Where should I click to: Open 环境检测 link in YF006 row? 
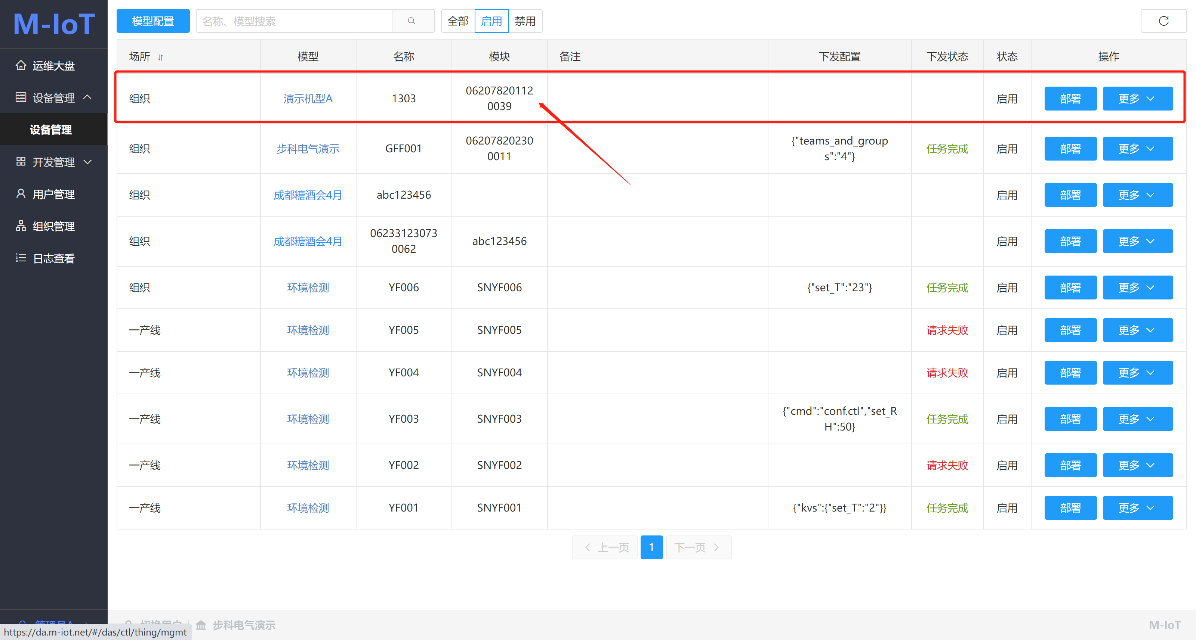[308, 288]
